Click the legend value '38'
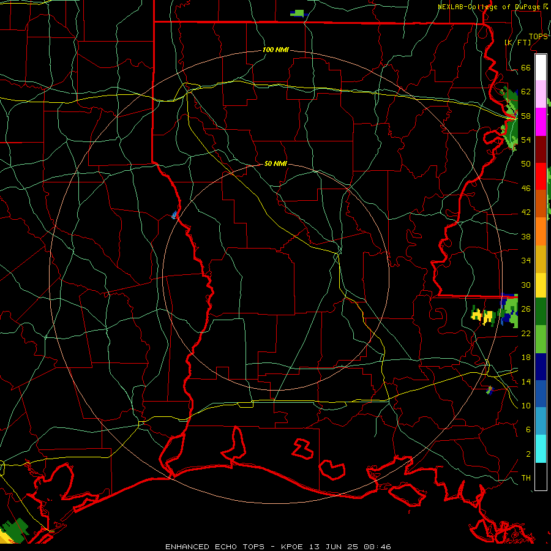The image size is (551, 551). coord(526,236)
